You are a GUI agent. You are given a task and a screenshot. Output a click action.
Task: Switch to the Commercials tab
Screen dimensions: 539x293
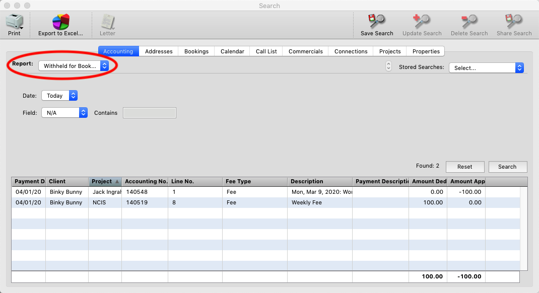tap(306, 51)
